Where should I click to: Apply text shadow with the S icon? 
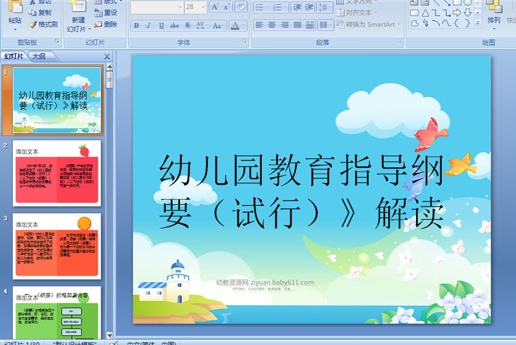point(187,26)
